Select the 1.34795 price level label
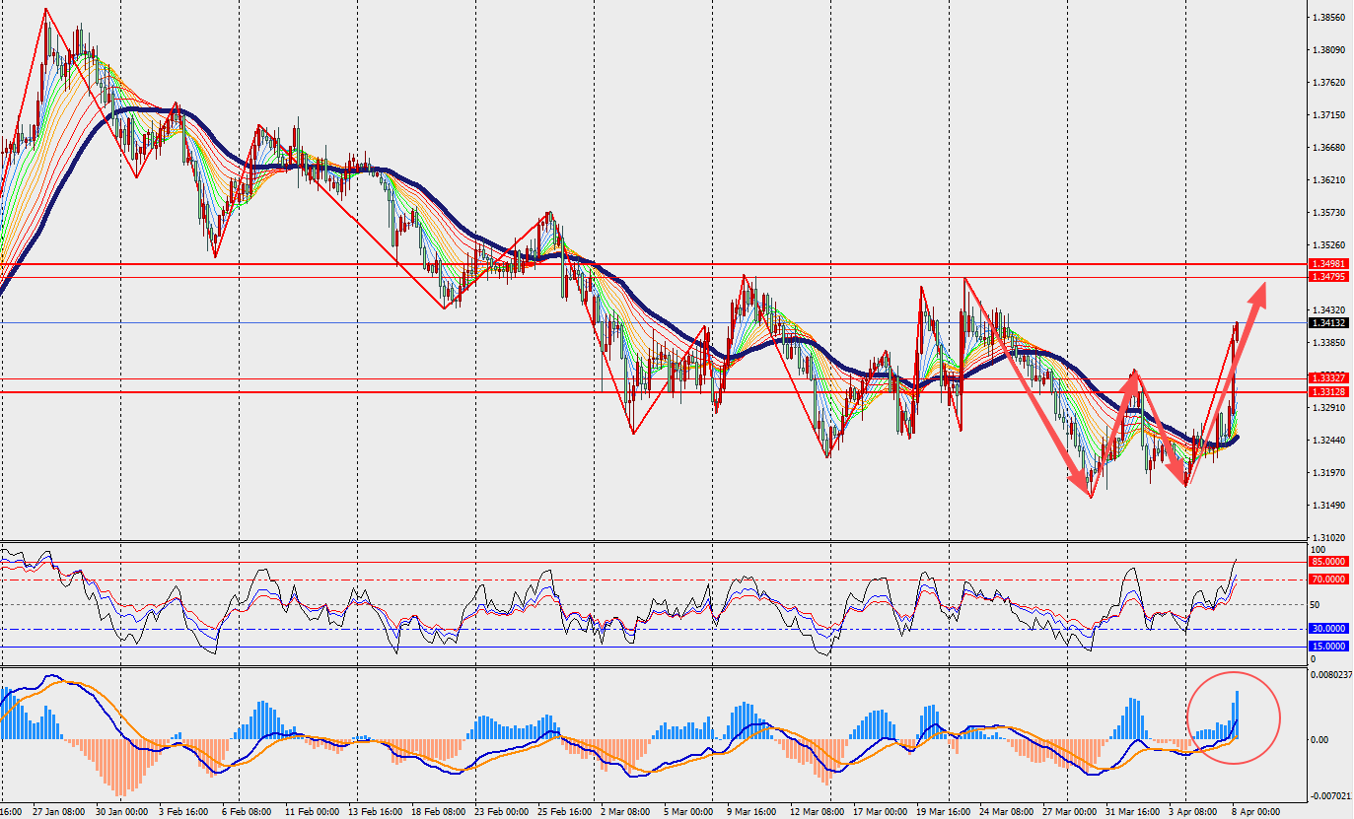Screen dimensions: 1354x819 point(1328,277)
